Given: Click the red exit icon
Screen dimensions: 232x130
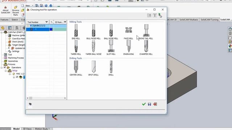Looking at the screenshot, I should (155, 104).
